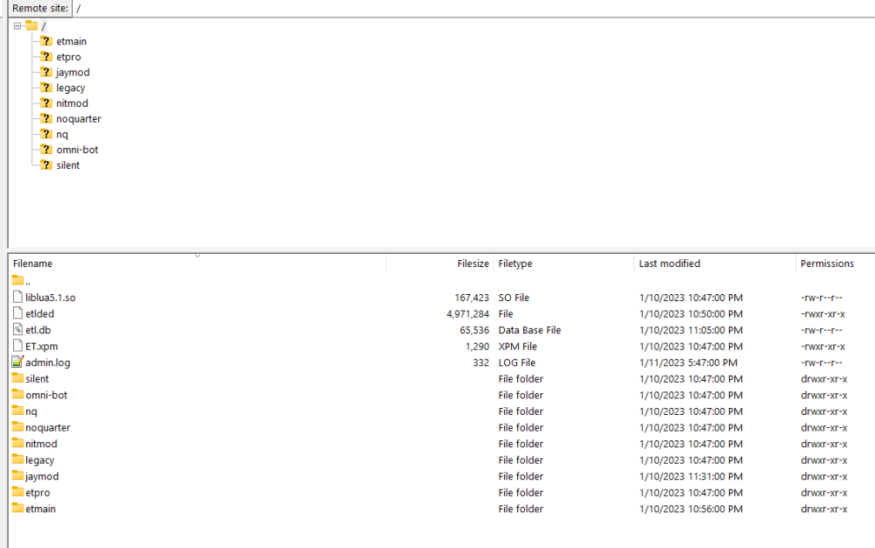Viewport: 875px width, 548px height.
Task: Click the etl.db database file icon
Action: [18, 330]
